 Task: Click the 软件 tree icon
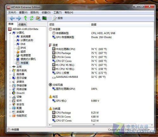point(14,100)
